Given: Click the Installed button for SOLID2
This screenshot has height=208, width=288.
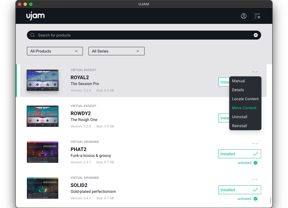Looking at the screenshot, I should (240, 190).
